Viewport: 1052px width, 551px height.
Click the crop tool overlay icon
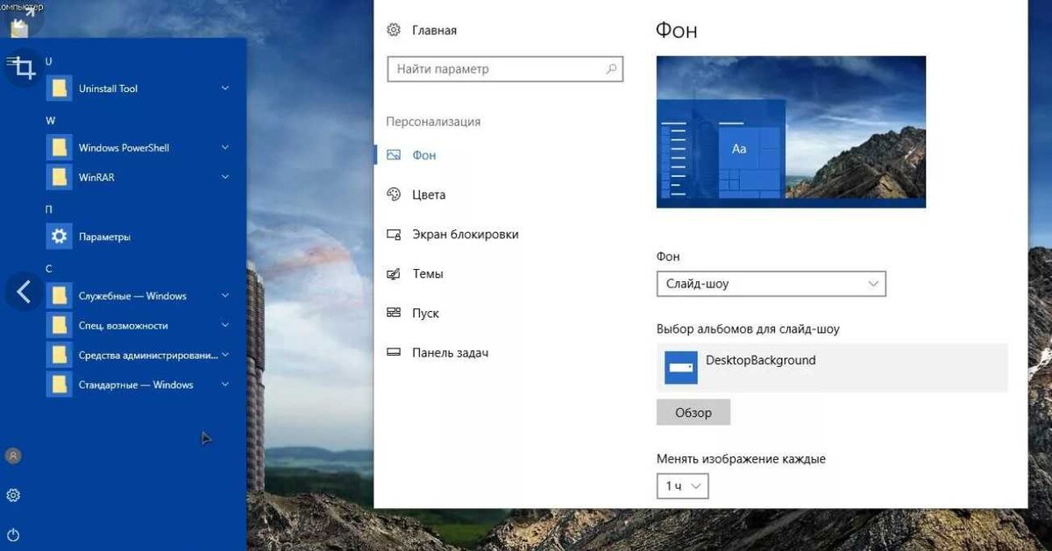click(25, 68)
